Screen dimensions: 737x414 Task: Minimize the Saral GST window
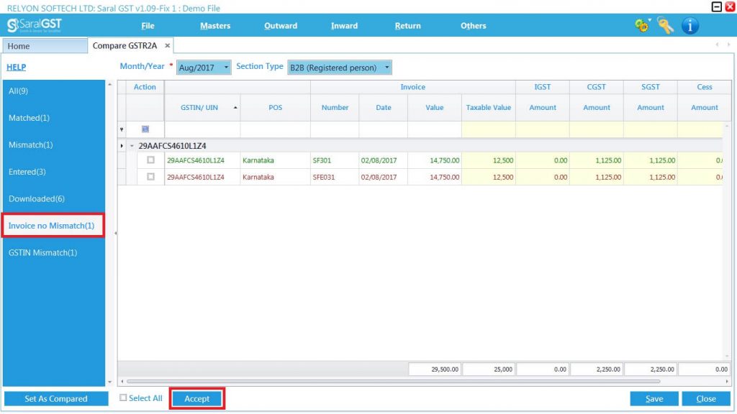click(716, 6)
